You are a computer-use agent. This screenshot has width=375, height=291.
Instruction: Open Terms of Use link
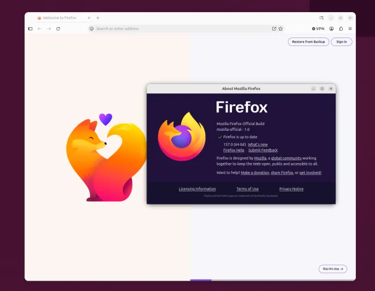click(x=247, y=189)
